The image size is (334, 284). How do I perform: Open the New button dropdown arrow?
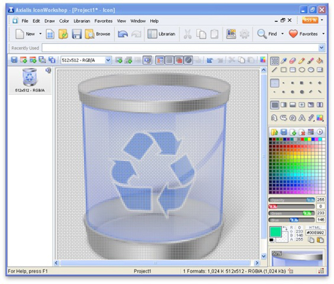coord(40,34)
